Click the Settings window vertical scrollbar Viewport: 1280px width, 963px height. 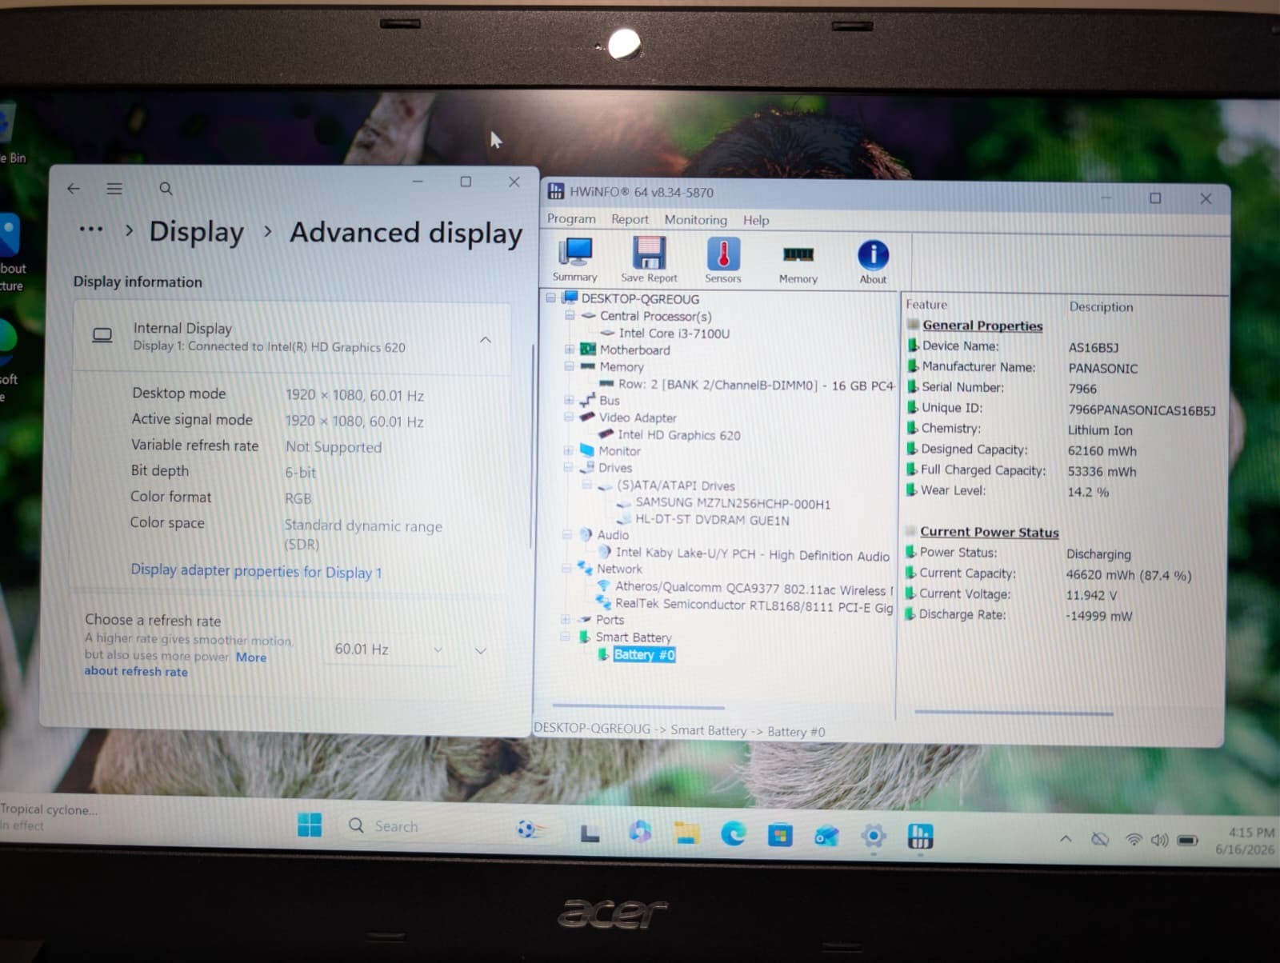(531, 446)
